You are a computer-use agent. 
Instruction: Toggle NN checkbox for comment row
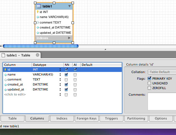point(66,80)
